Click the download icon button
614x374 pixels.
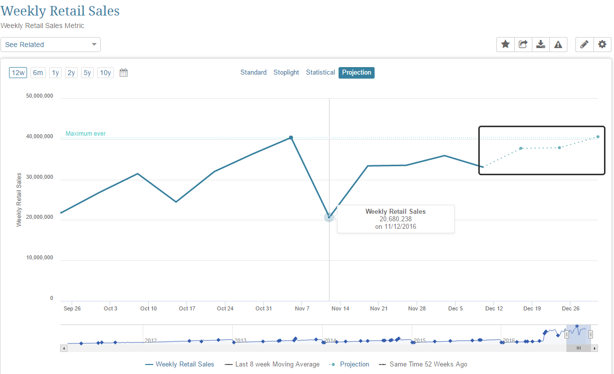pyautogui.click(x=540, y=45)
